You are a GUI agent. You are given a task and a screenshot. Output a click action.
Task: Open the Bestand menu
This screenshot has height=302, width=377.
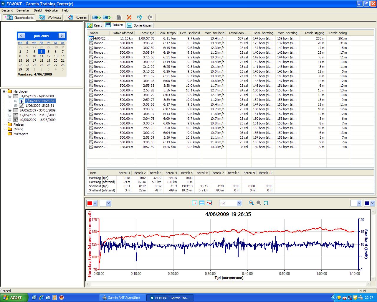point(7,10)
